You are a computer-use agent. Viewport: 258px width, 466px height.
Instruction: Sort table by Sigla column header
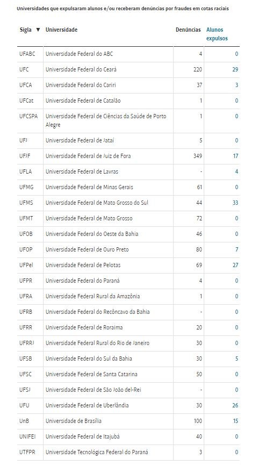pyautogui.click(x=26, y=30)
